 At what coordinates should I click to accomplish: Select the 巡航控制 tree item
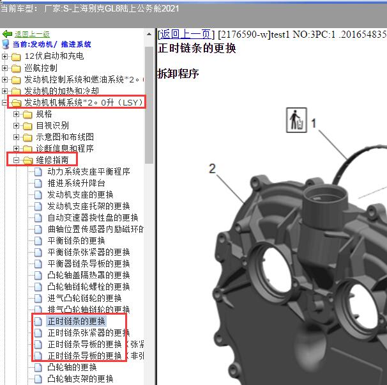coord(41,68)
